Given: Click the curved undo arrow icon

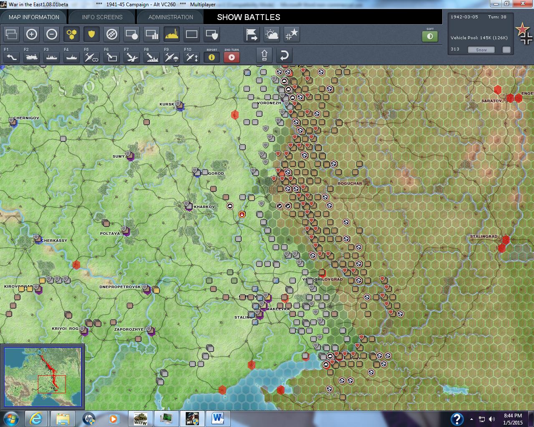Looking at the screenshot, I should 284,55.
